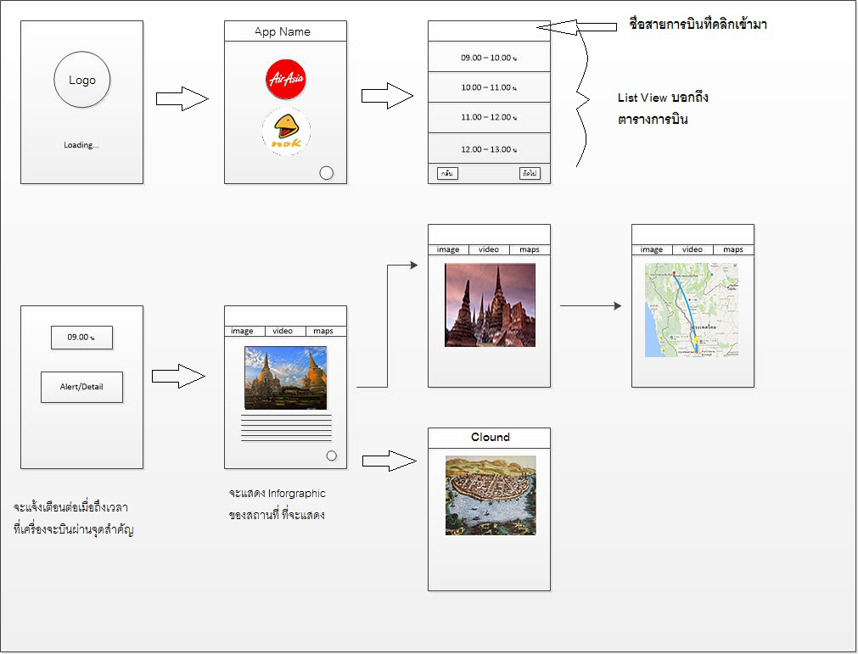
Task: Select maps tab above the dark ruins photo
Action: pos(530,249)
